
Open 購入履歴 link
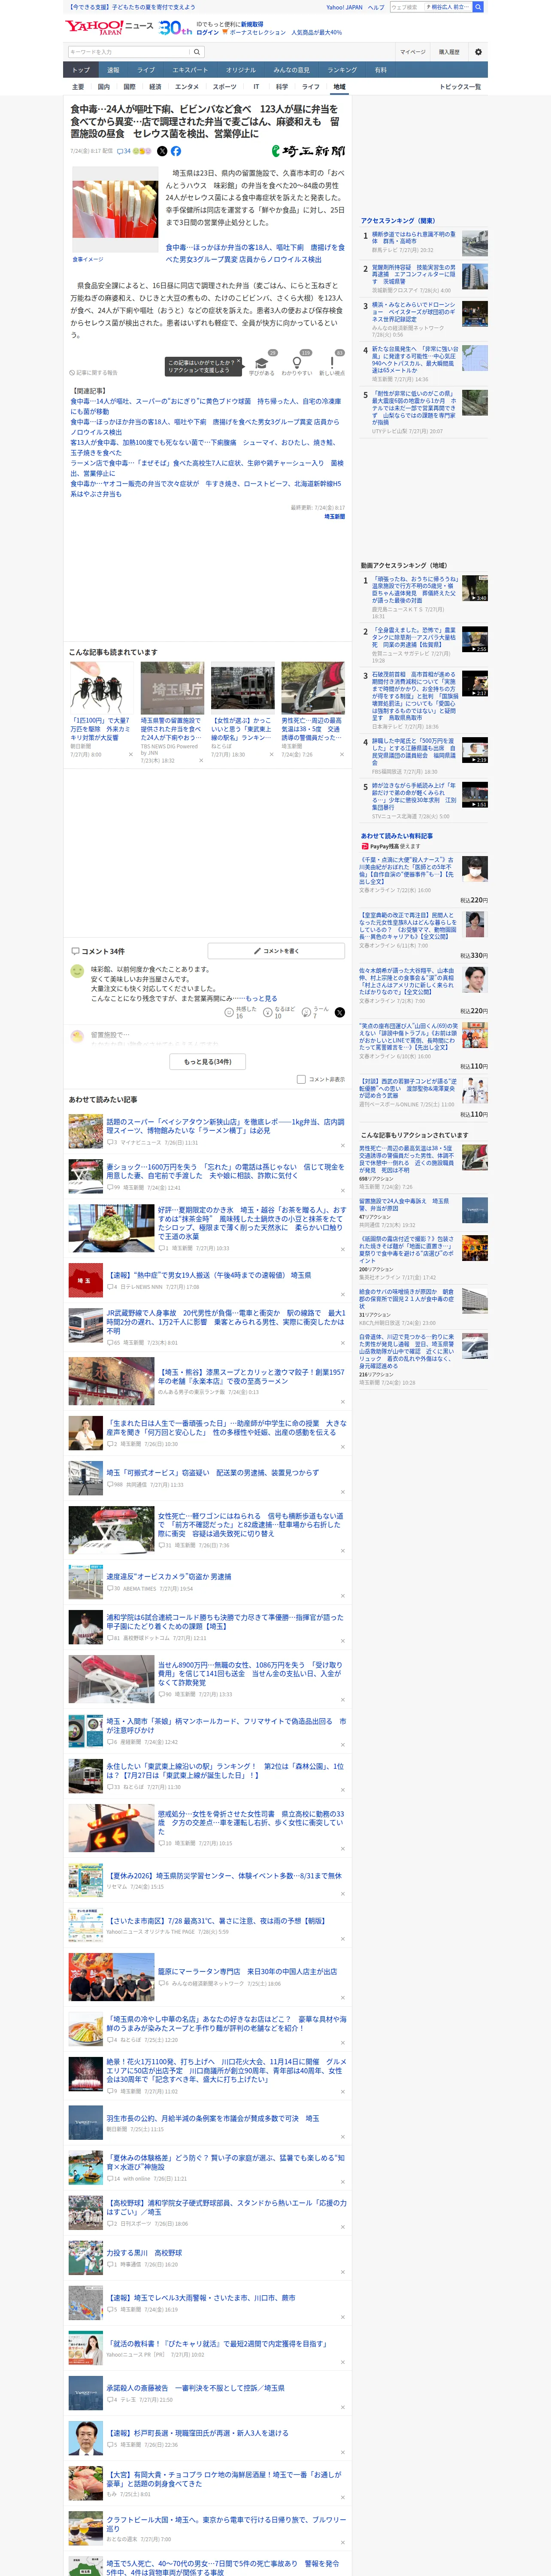(449, 52)
